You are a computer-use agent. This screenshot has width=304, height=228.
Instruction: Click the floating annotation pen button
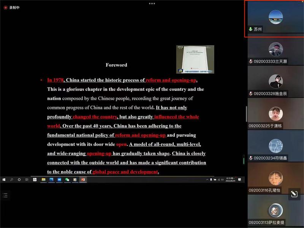[x=294, y=194]
